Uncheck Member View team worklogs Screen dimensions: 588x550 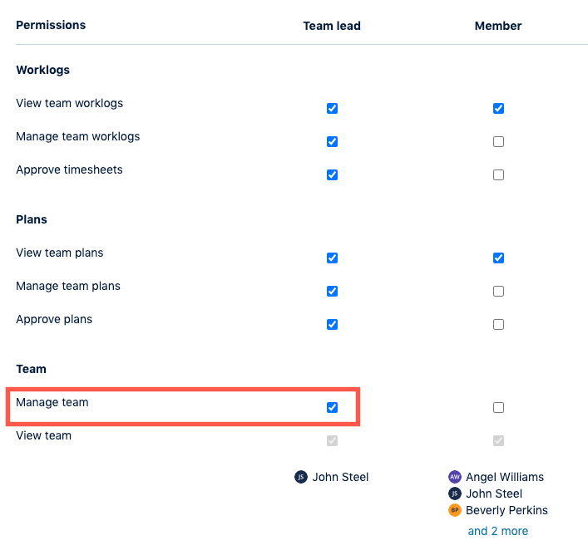pyautogui.click(x=498, y=109)
